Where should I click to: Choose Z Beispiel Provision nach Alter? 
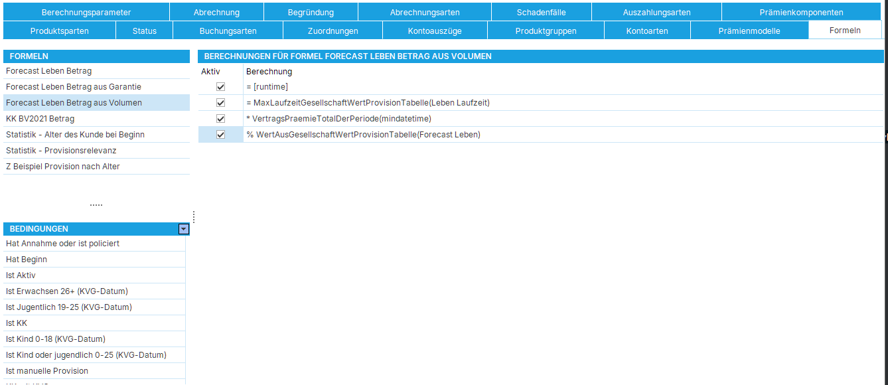[x=63, y=167]
